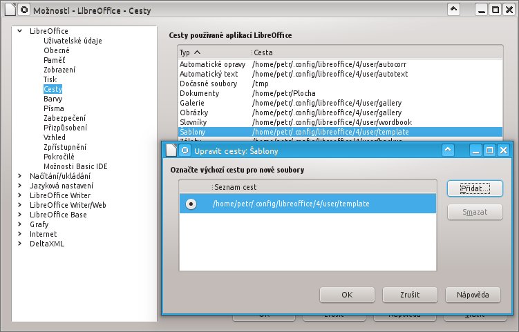Select the Cesty tree item
The height and width of the screenshot is (332, 519).
(53, 89)
